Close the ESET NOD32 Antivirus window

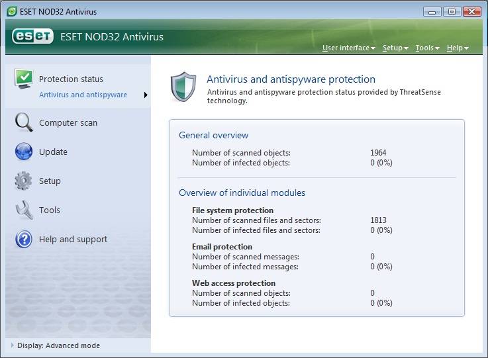coord(472,12)
